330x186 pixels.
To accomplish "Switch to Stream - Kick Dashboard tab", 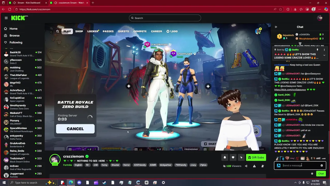I will point(29,3).
